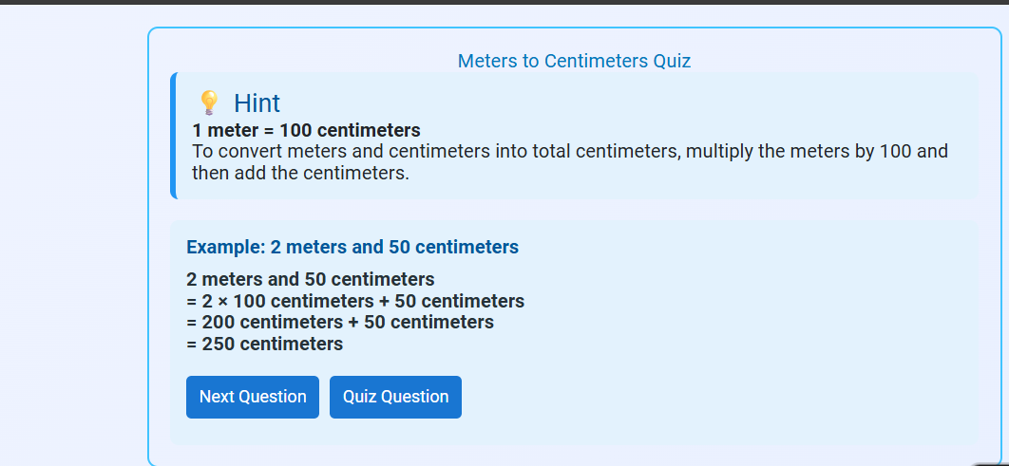Click the number 250 in the example result
Screen dimensions: 1009x466
tap(219, 344)
